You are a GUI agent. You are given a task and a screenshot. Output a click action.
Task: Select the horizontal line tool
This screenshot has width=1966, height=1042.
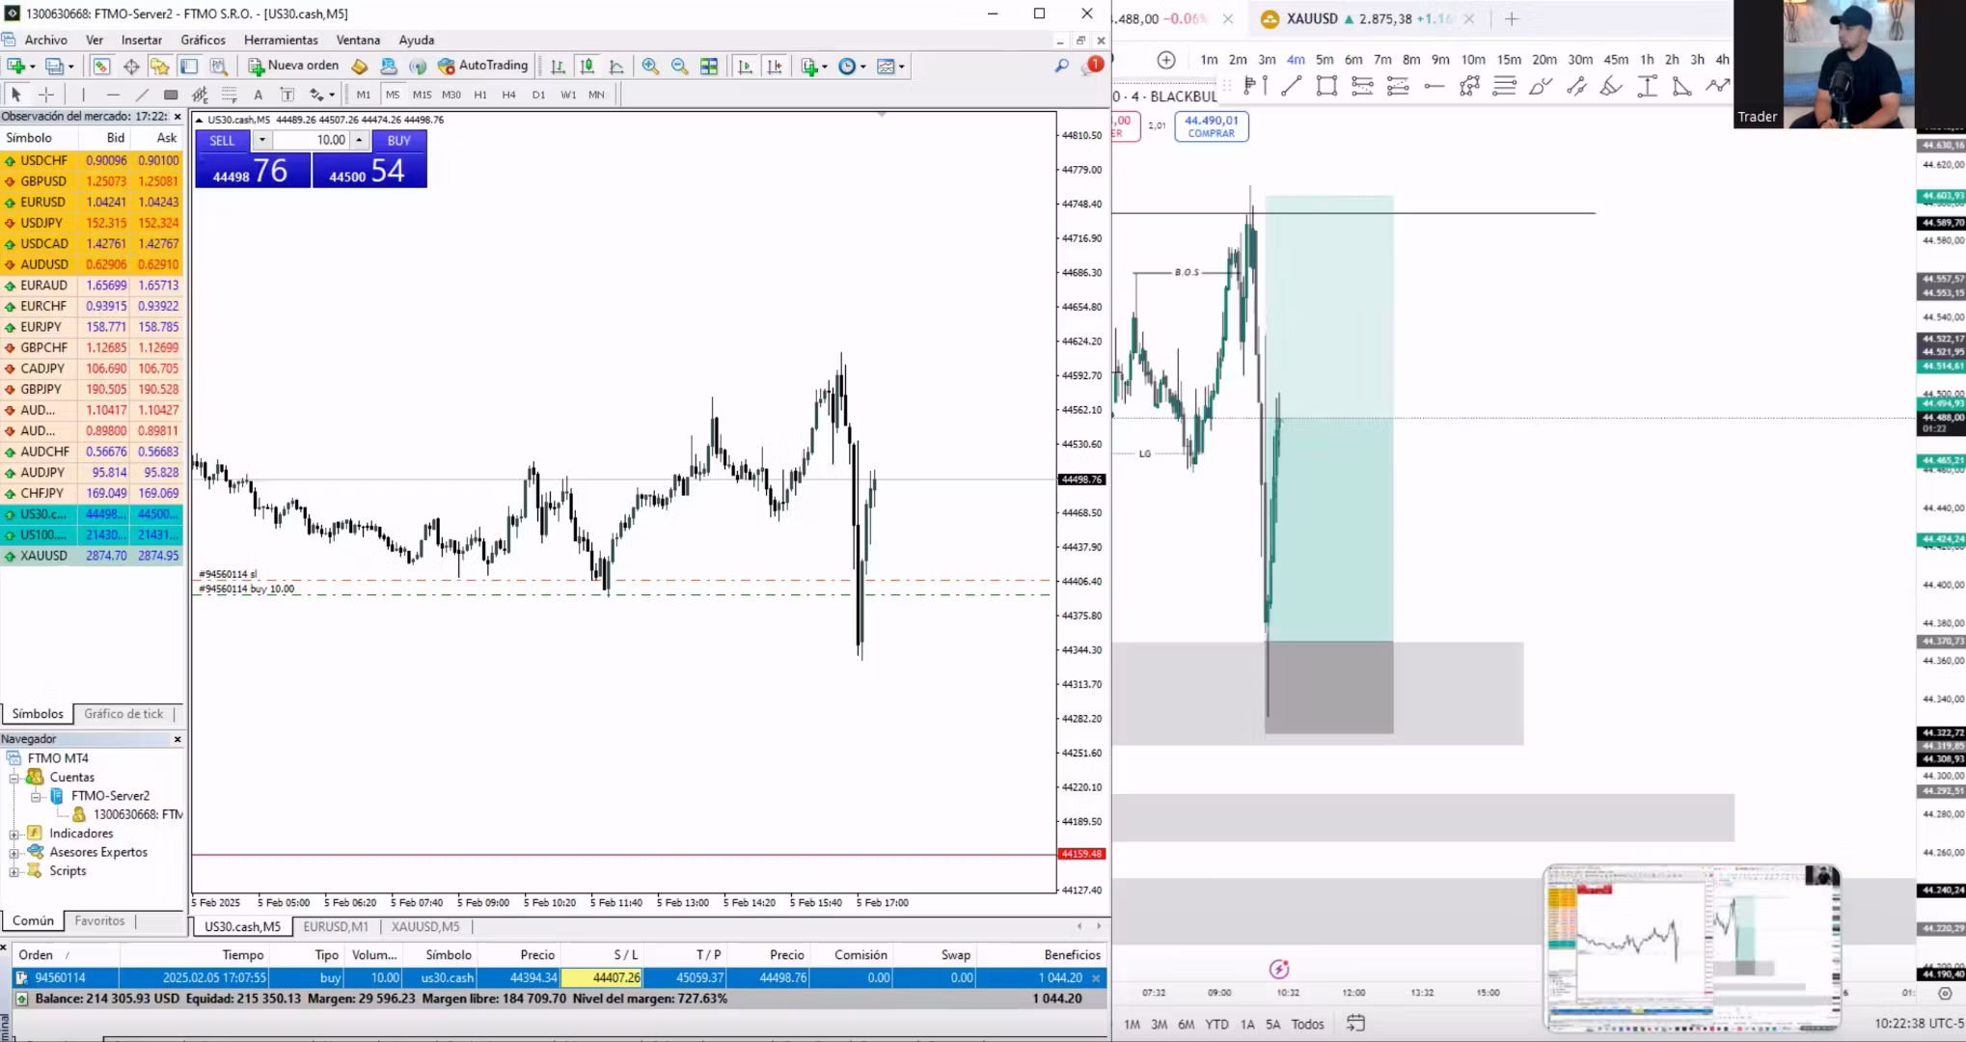[x=114, y=94]
